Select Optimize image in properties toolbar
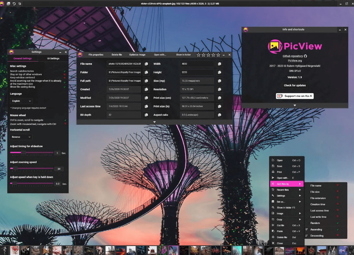Screen dimensions: 354x255 click(x=137, y=55)
